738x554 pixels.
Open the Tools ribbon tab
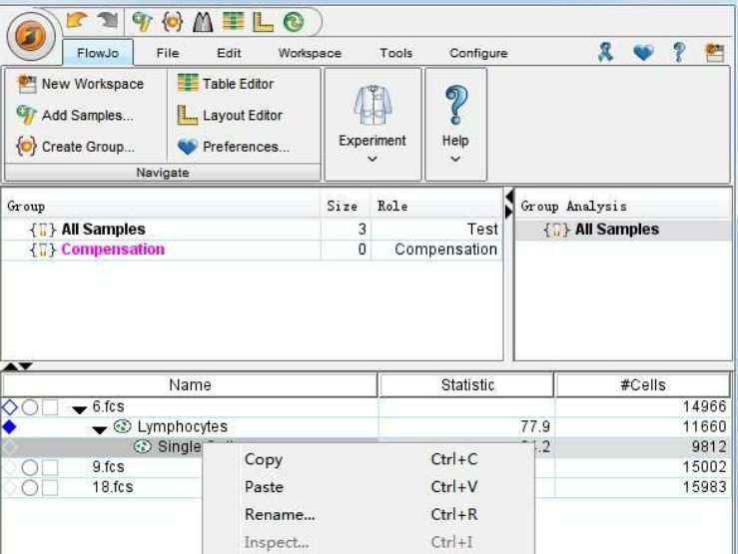coord(395,53)
